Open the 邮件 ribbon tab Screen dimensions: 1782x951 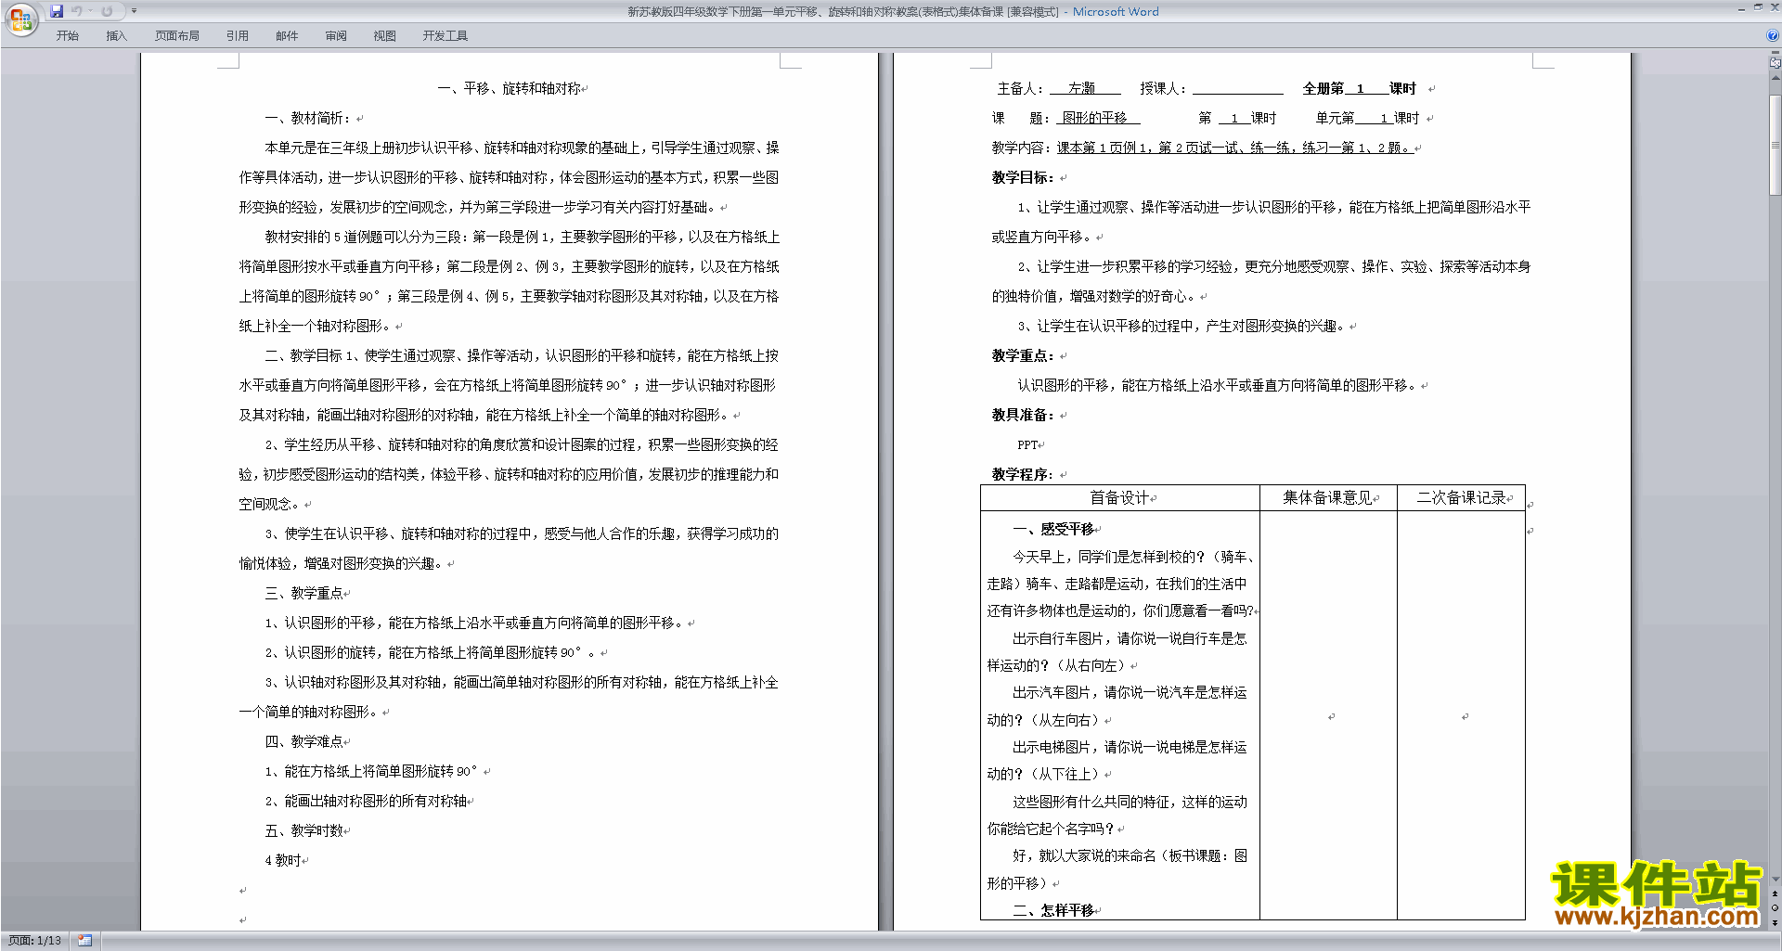[x=287, y=36]
